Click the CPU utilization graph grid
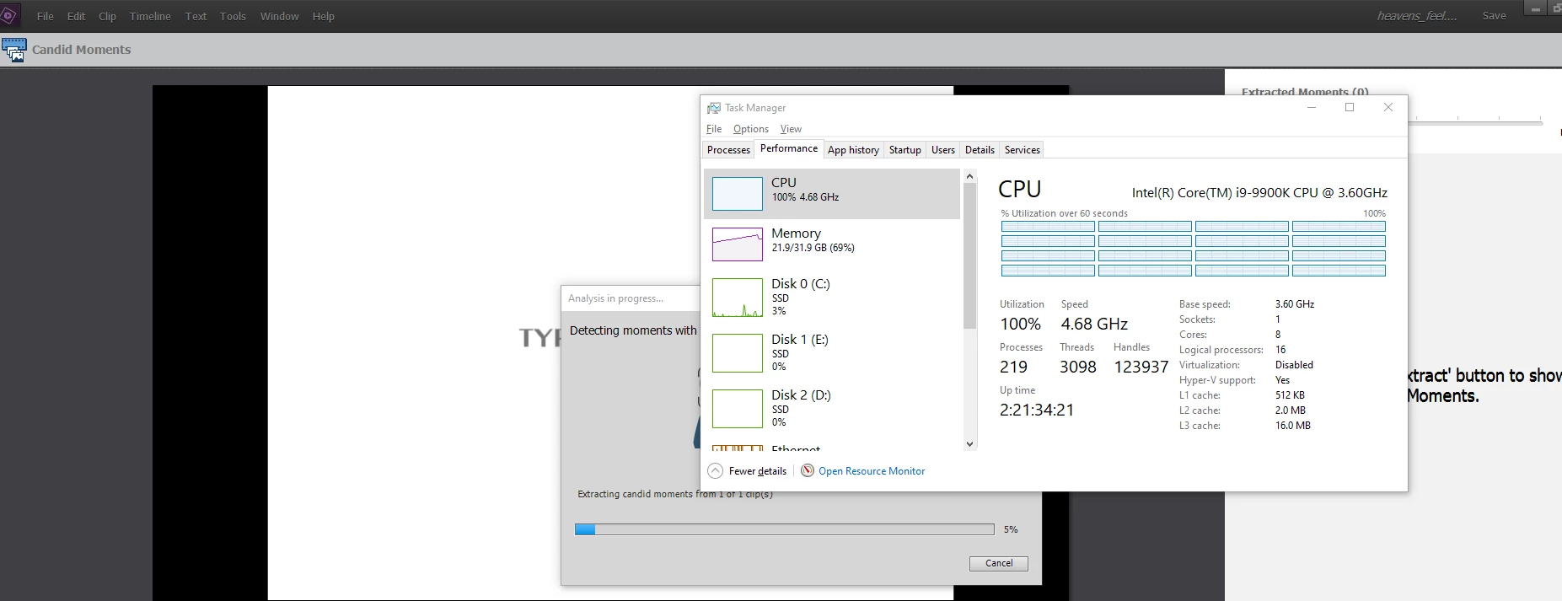Screen dimensions: 1562x601 point(1193,249)
